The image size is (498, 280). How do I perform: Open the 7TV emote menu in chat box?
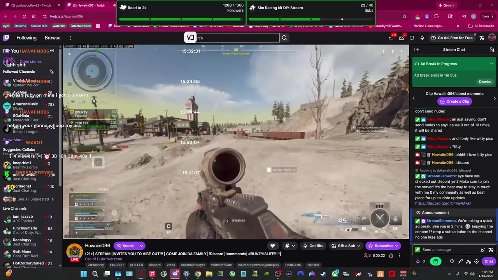491,250
